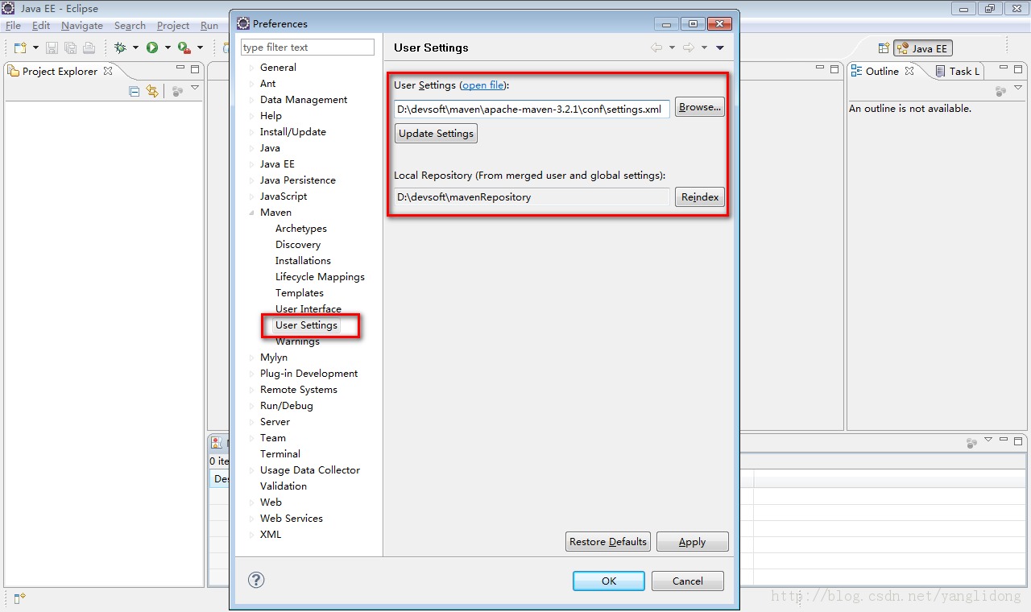Click the grayed Save toolbar icon
Viewport: 1031px width, 612px height.
[x=52, y=48]
